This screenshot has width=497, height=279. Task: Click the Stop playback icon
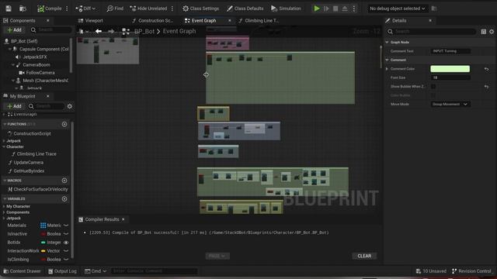(335, 9)
